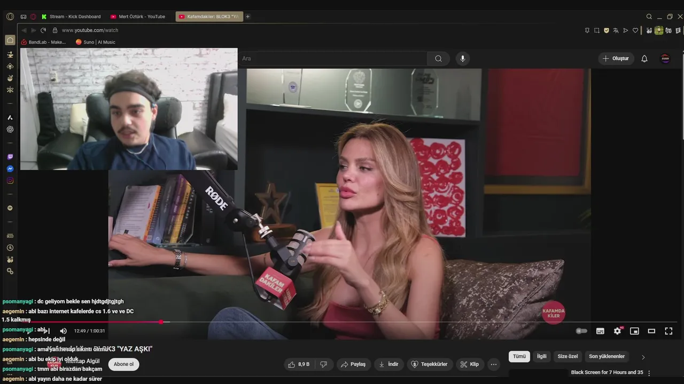Open the ad blocker shield icon
The image size is (684, 384).
[x=606, y=30]
